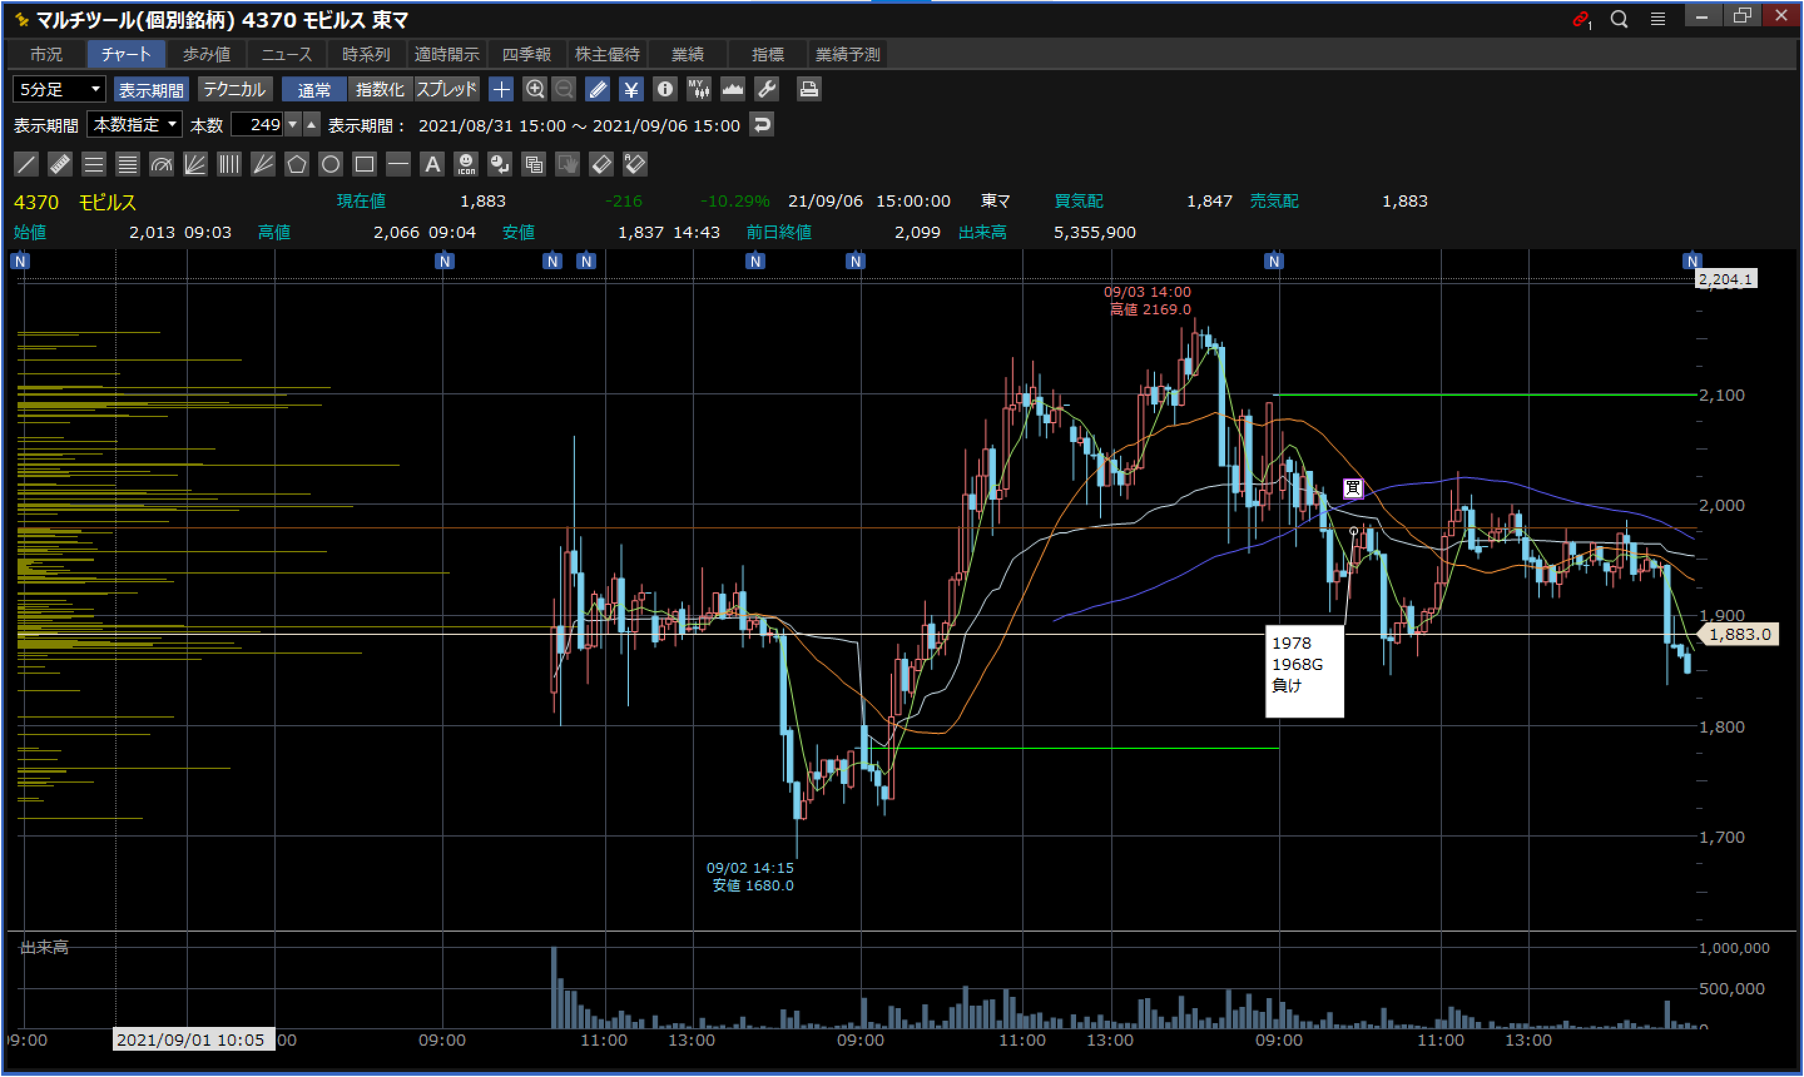Open the 5分足 timeframe dropdown
Viewport: 1804px width, 1077px height.
[x=60, y=90]
